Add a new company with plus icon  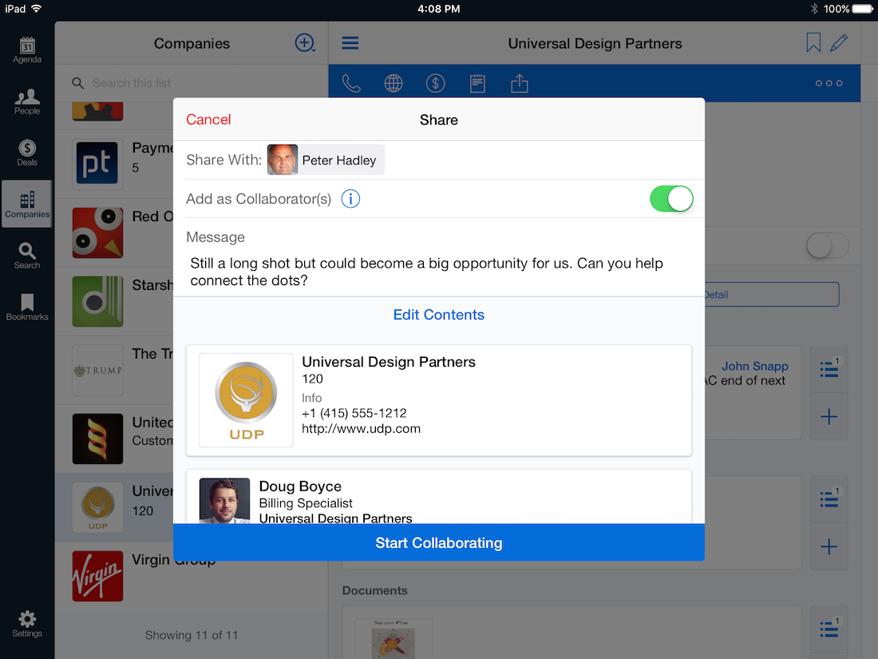tap(305, 43)
